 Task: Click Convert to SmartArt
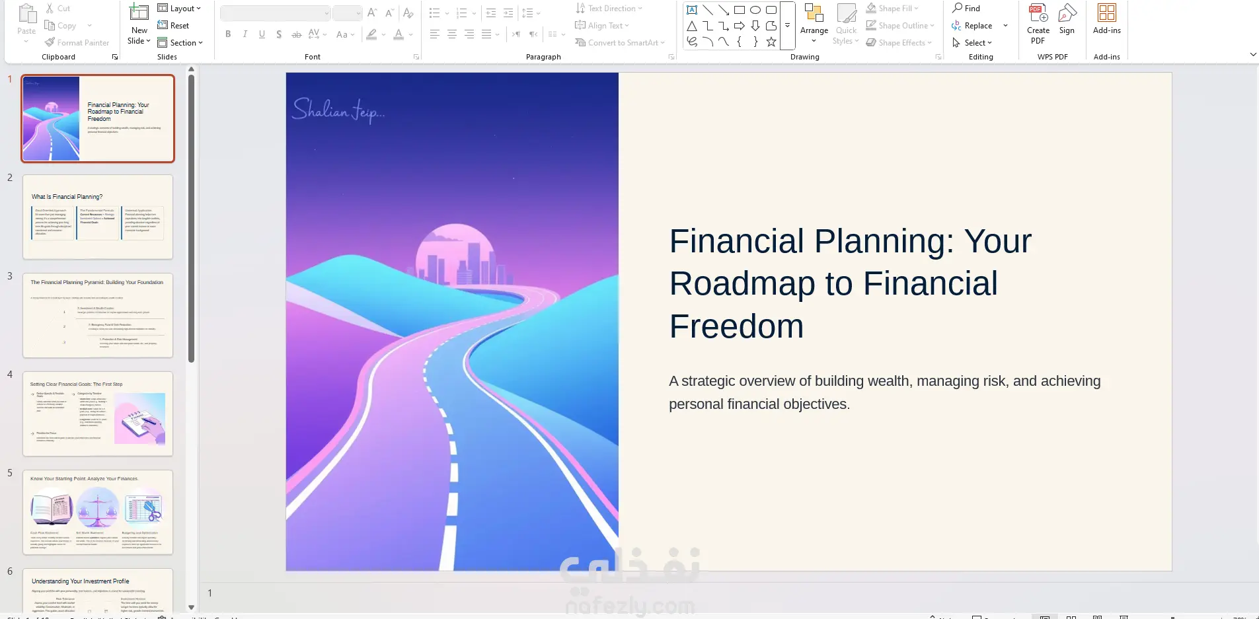tap(619, 43)
